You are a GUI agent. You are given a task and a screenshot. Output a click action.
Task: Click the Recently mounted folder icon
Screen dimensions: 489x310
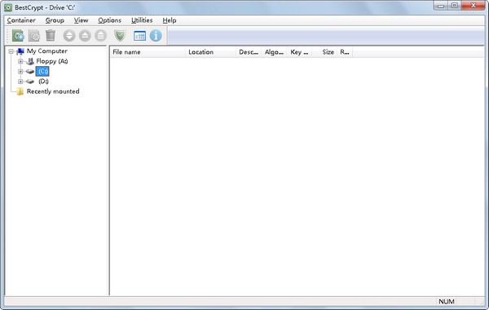[20, 91]
